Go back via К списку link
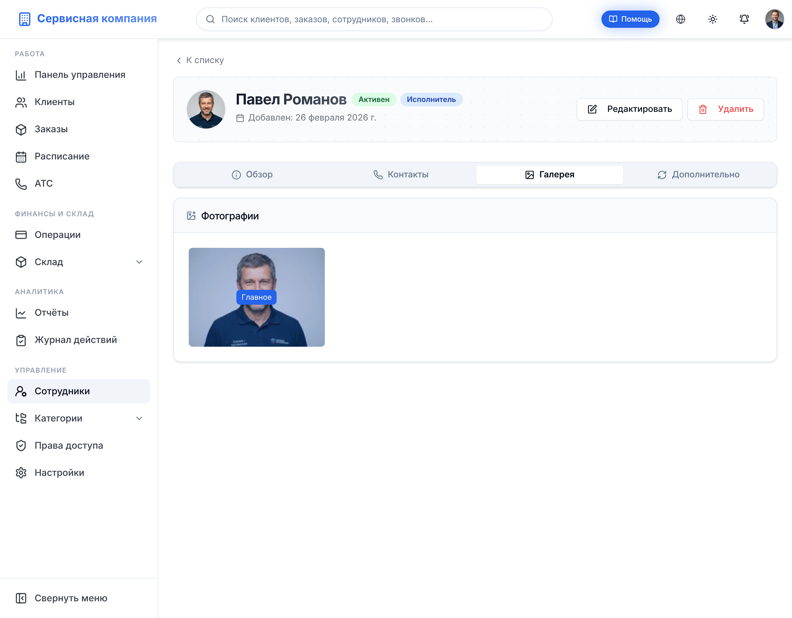Image resolution: width=792 pixels, height=618 pixels. (200, 60)
